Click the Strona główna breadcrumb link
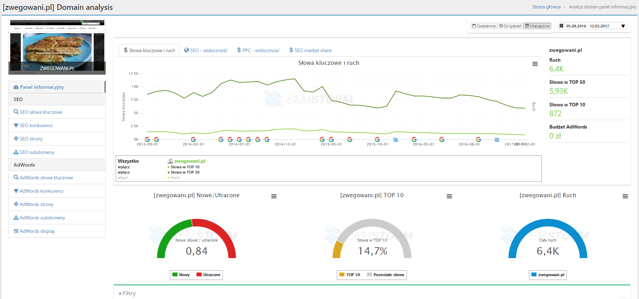The width and height of the screenshot is (639, 299). 546,7
